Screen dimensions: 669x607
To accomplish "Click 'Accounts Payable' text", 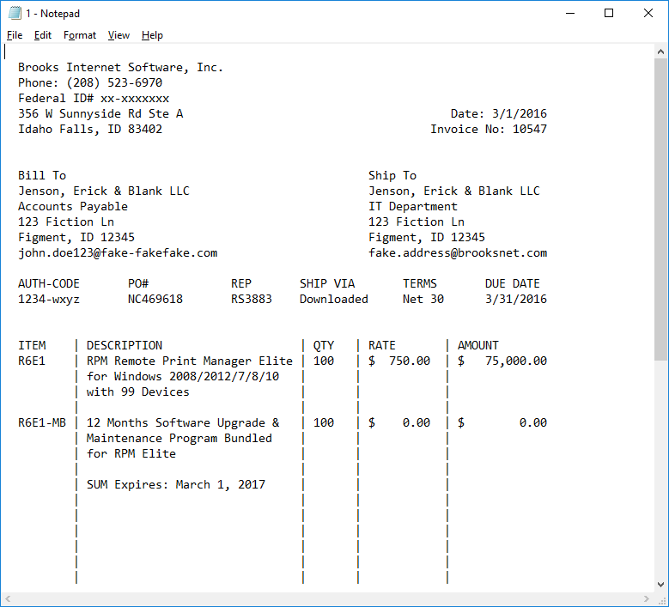I will [x=73, y=206].
